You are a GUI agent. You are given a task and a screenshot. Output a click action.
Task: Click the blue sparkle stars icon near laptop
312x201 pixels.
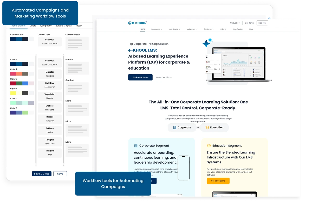(208, 43)
